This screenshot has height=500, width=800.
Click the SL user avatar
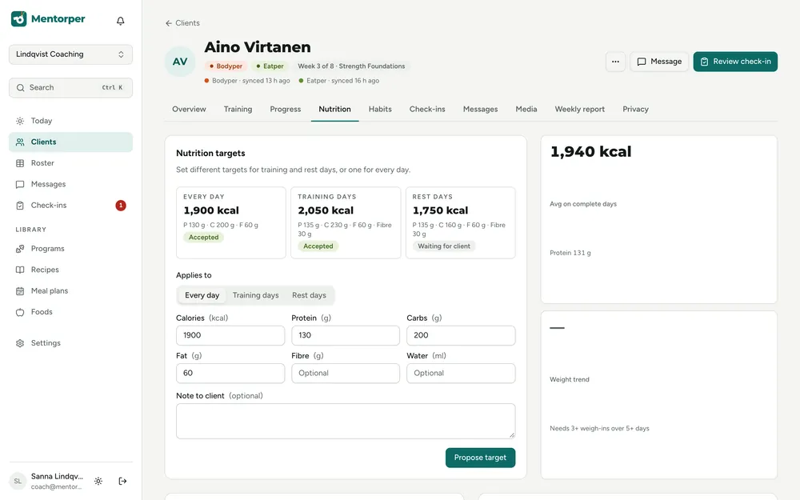click(x=18, y=481)
